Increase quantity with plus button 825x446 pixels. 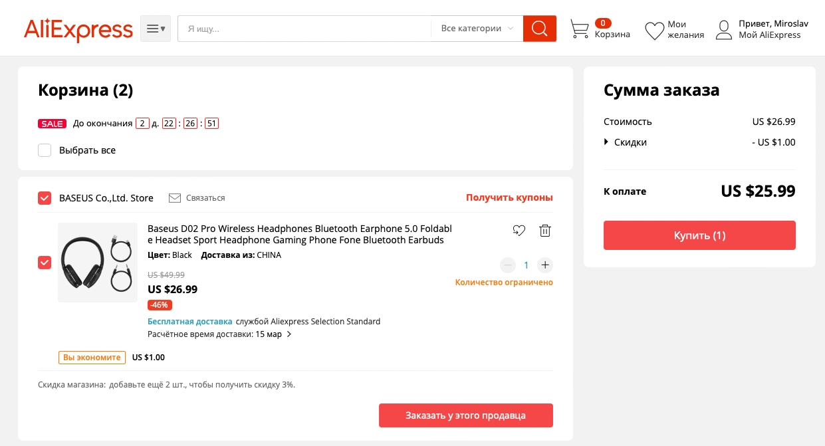pyautogui.click(x=545, y=265)
